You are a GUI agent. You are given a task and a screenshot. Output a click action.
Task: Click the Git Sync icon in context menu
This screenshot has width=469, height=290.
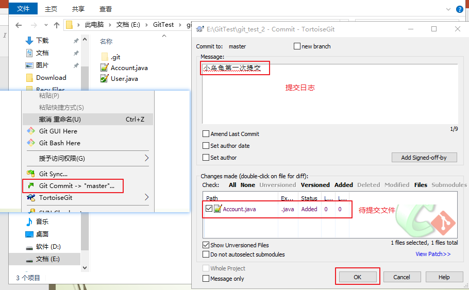[31, 174]
